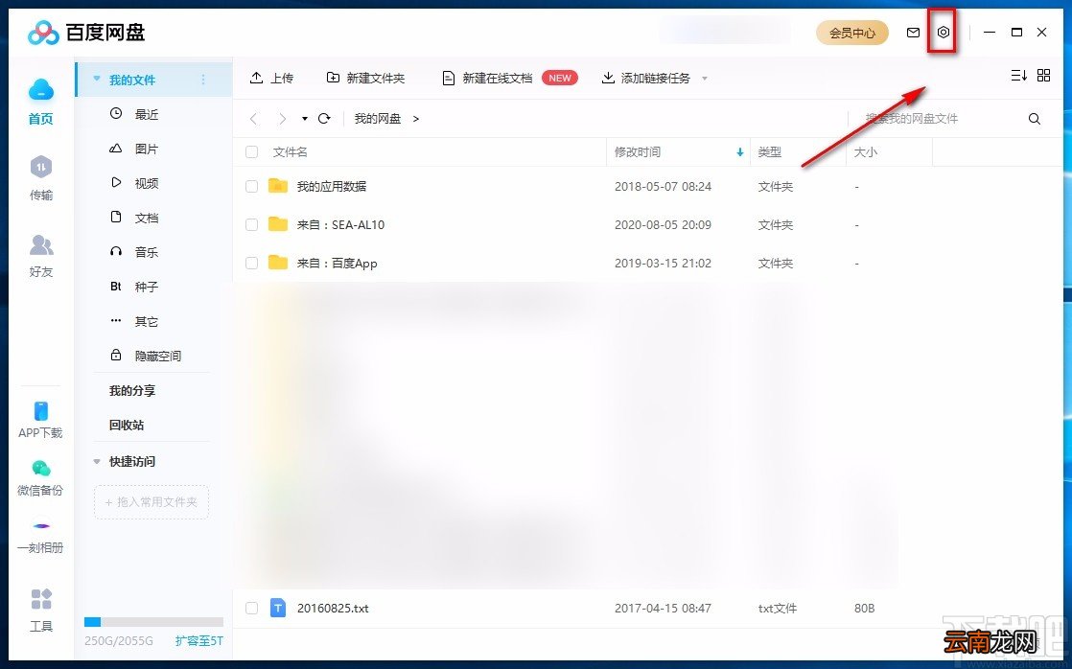Open the settings gear icon

click(943, 33)
